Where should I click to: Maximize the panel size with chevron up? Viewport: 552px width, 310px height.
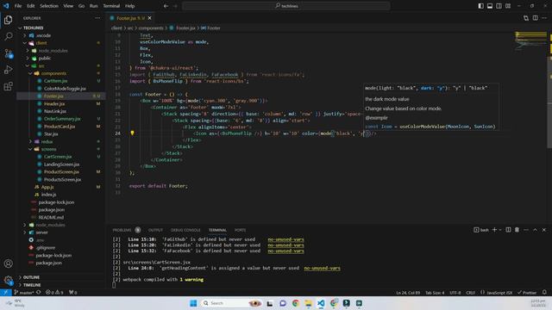click(535, 230)
